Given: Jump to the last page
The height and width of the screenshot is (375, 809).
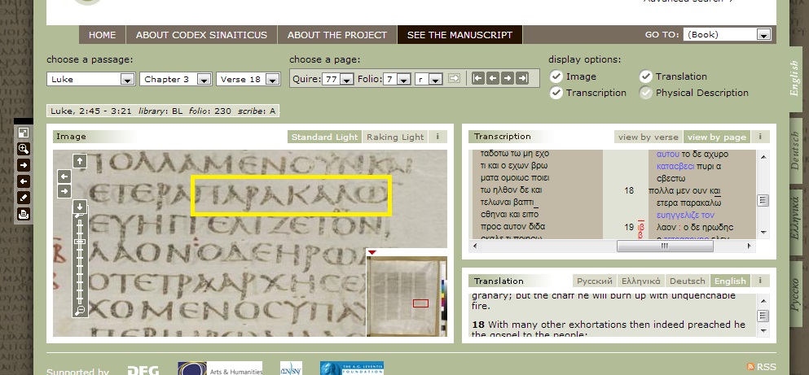Looking at the screenshot, I should 523,78.
